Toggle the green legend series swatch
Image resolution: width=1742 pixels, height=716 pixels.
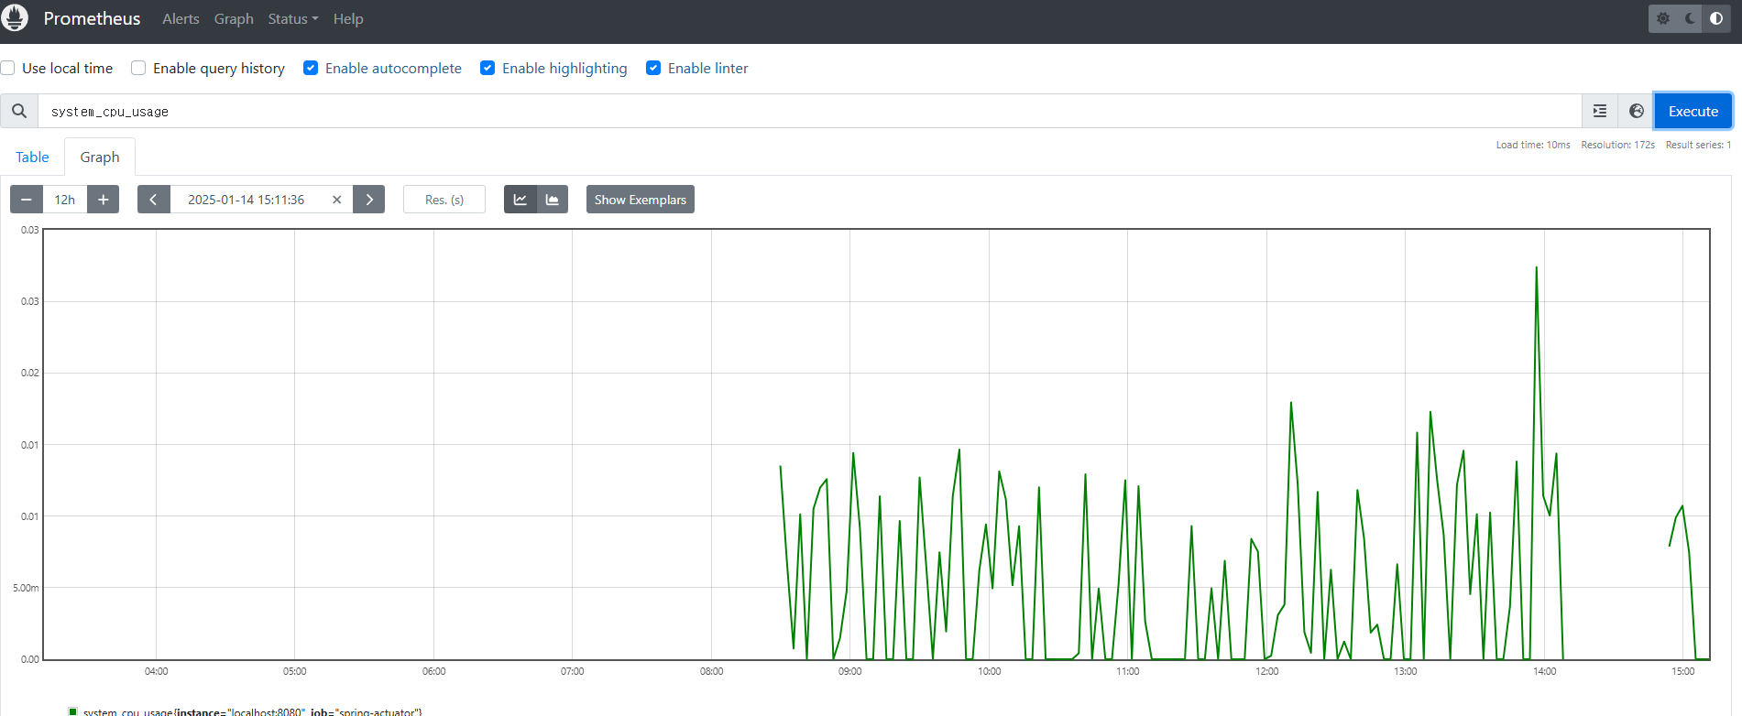click(73, 711)
